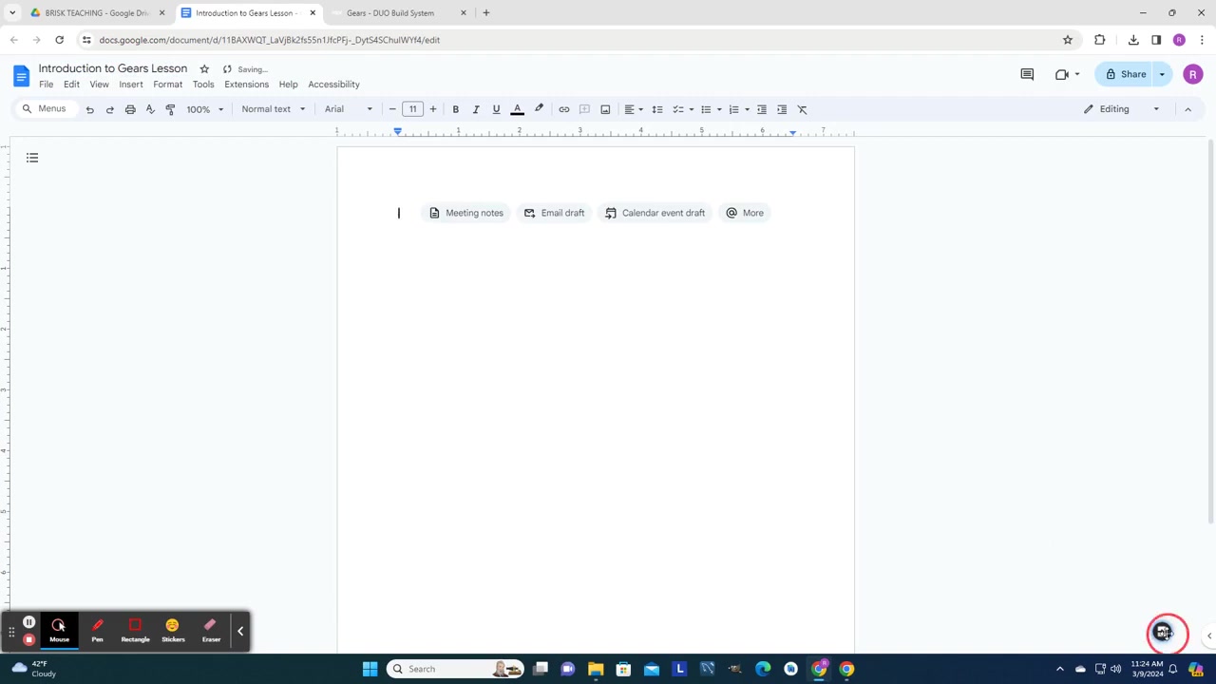The width and height of the screenshot is (1216, 684).
Task: Show the document outline icon
Action: click(32, 158)
